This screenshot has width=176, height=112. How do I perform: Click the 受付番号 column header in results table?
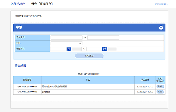coord(27,80)
